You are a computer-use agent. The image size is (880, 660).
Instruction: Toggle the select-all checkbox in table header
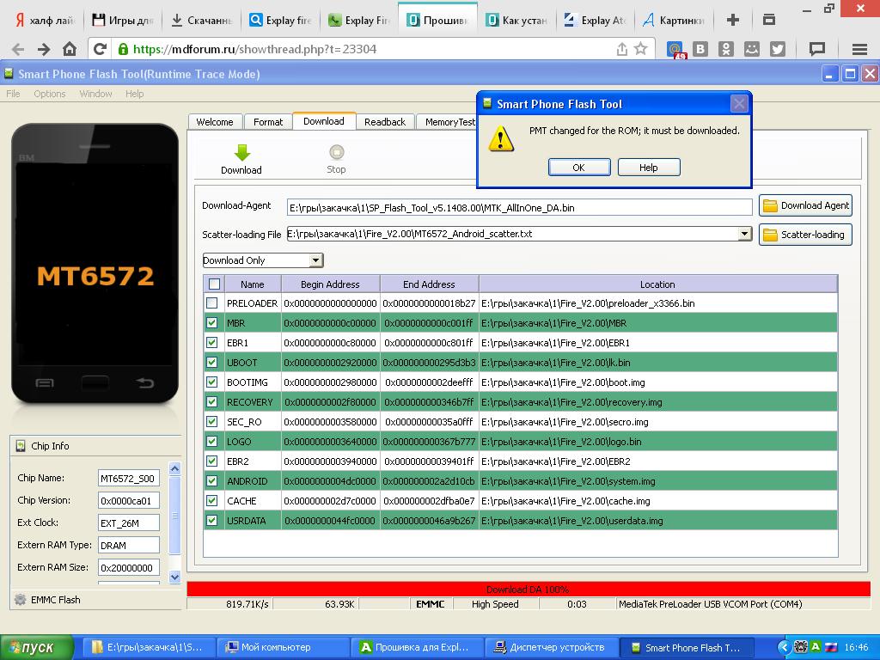(x=214, y=284)
